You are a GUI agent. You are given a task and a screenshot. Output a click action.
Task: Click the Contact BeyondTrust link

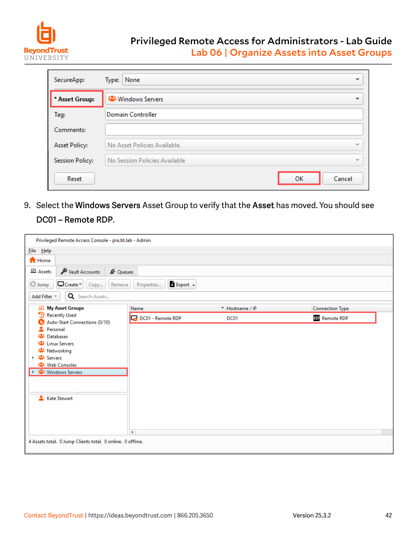(54, 515)
